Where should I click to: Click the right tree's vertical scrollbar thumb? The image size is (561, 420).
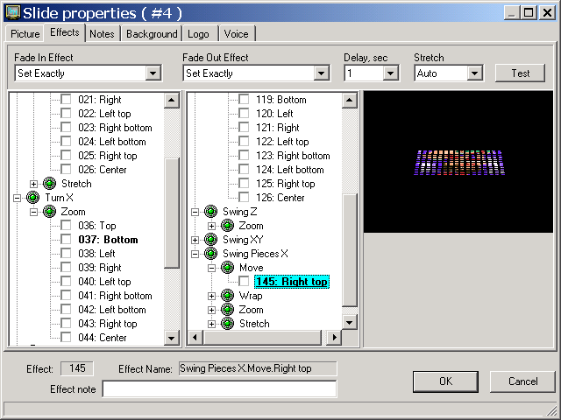(349, 250)
